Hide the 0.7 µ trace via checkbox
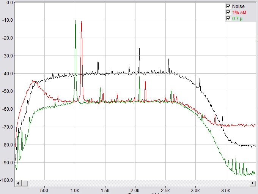Viewport: 258px width, 194px height. tap(228, 18)
